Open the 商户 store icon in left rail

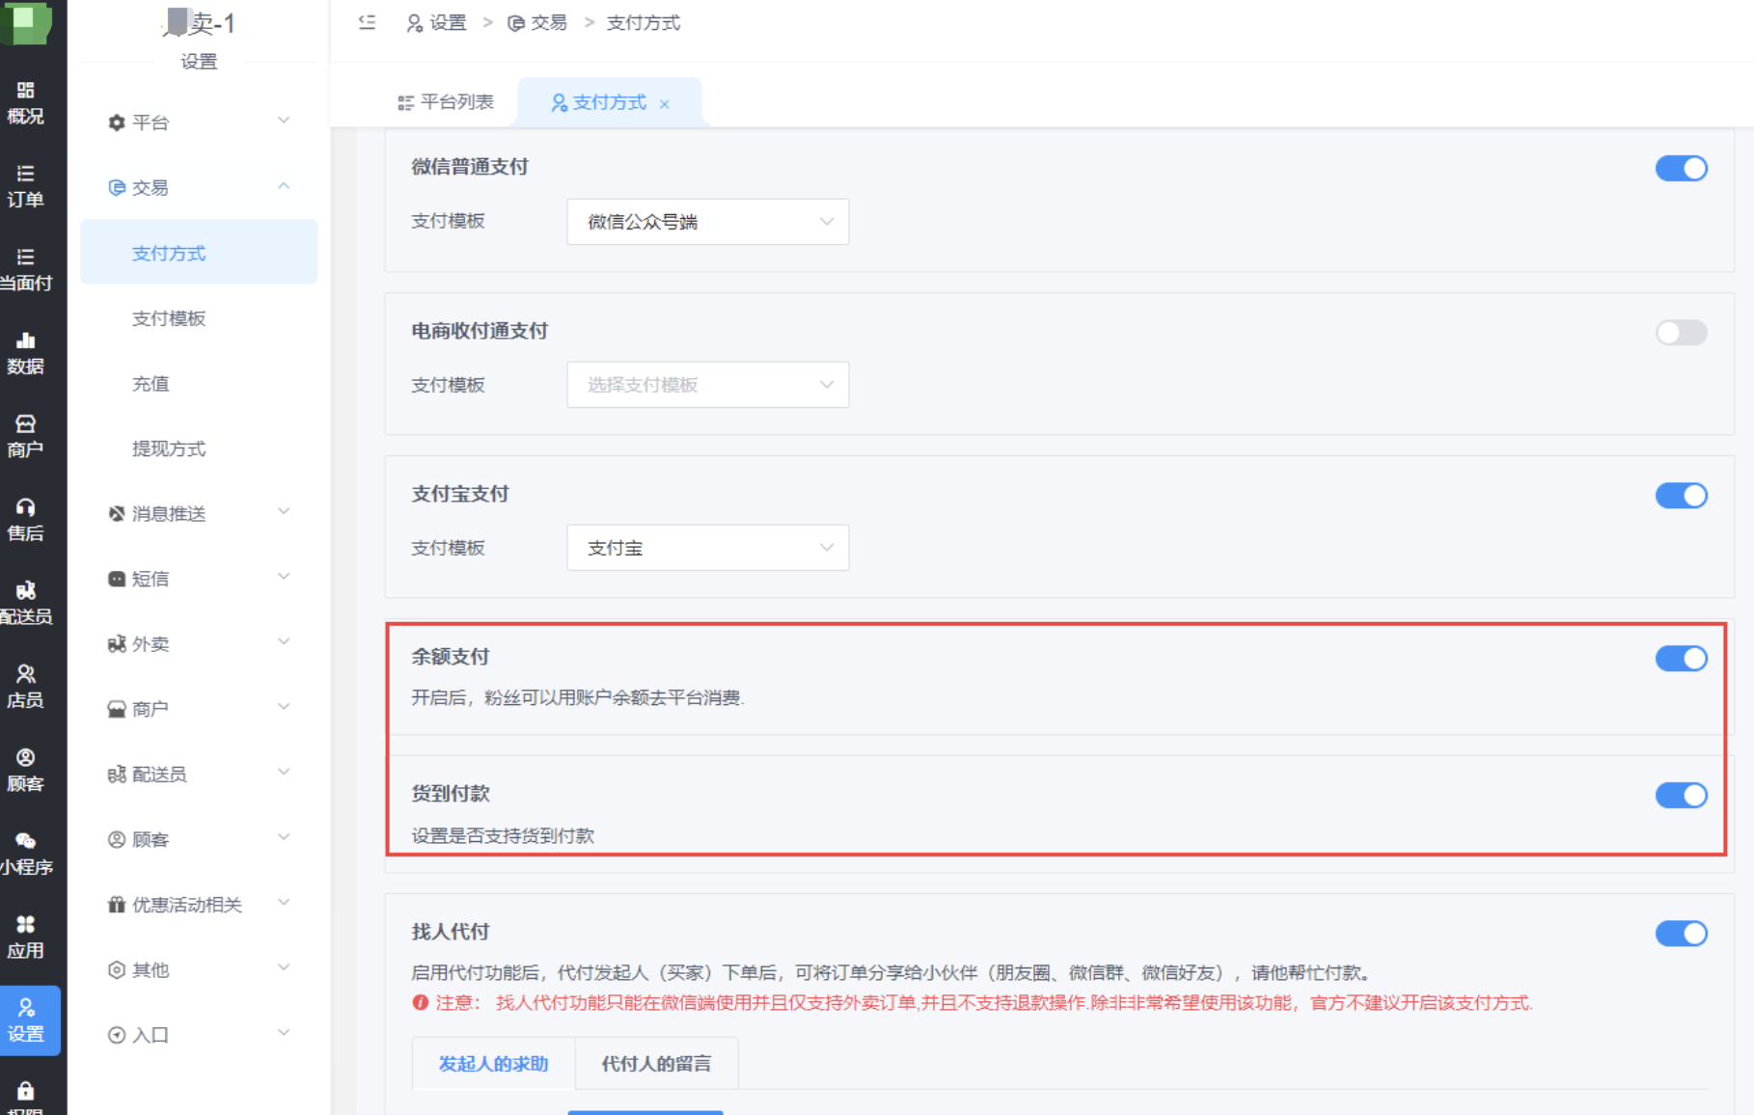26,423
